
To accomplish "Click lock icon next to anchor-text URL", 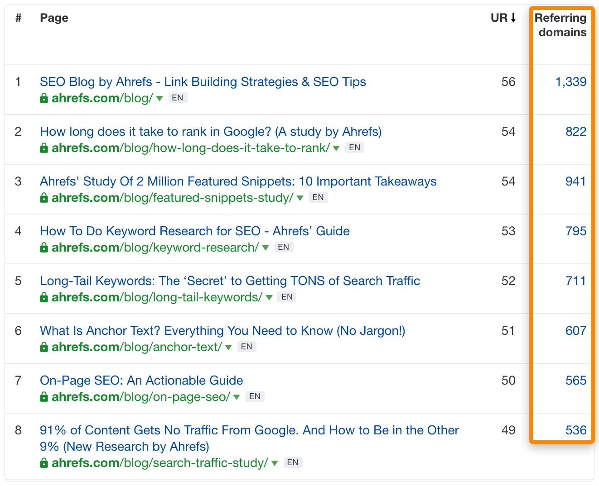I will pos(44,347).
